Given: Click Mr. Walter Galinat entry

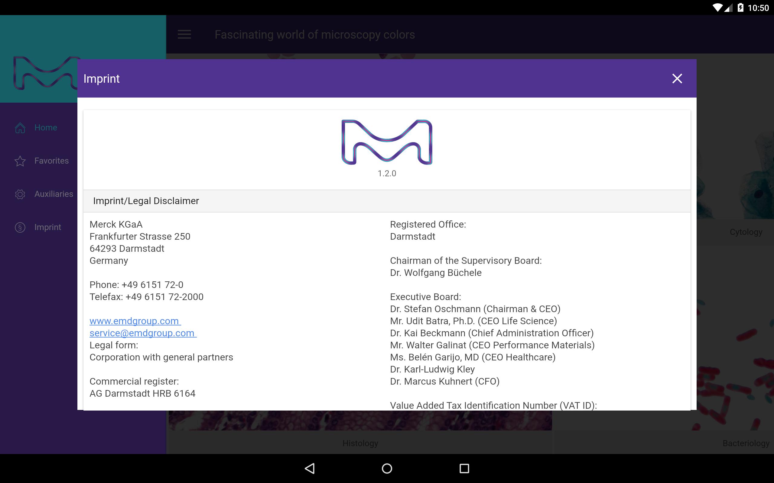Looking at the screenshot, I should [492, 345].
